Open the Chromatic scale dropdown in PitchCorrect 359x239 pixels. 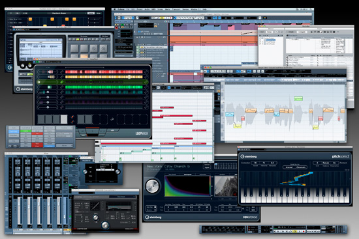coord(301,167)
